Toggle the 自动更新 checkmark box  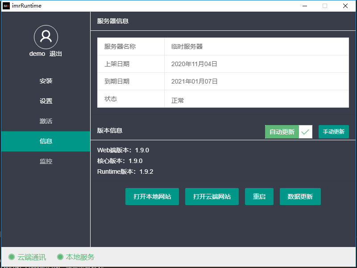pyautogui.click(x=305, y=132)
